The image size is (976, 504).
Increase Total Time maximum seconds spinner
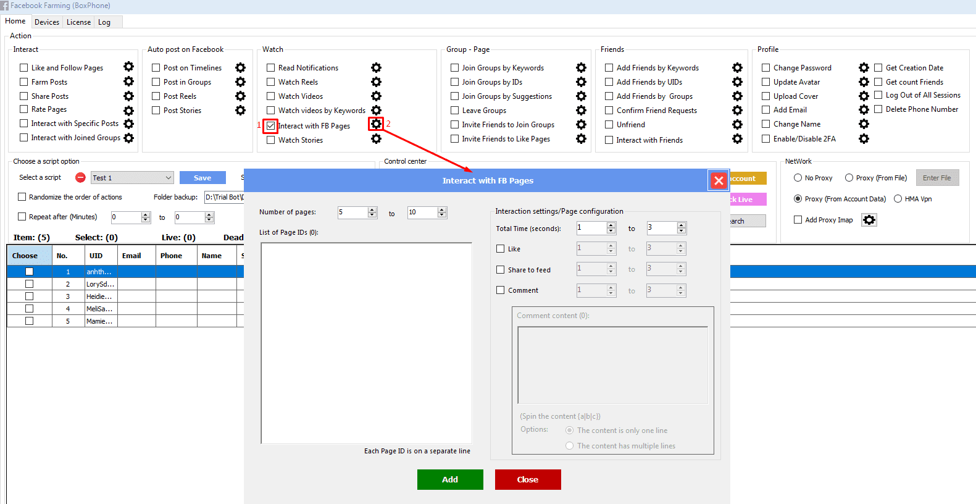pyautogui.click(x=681, y=225)
